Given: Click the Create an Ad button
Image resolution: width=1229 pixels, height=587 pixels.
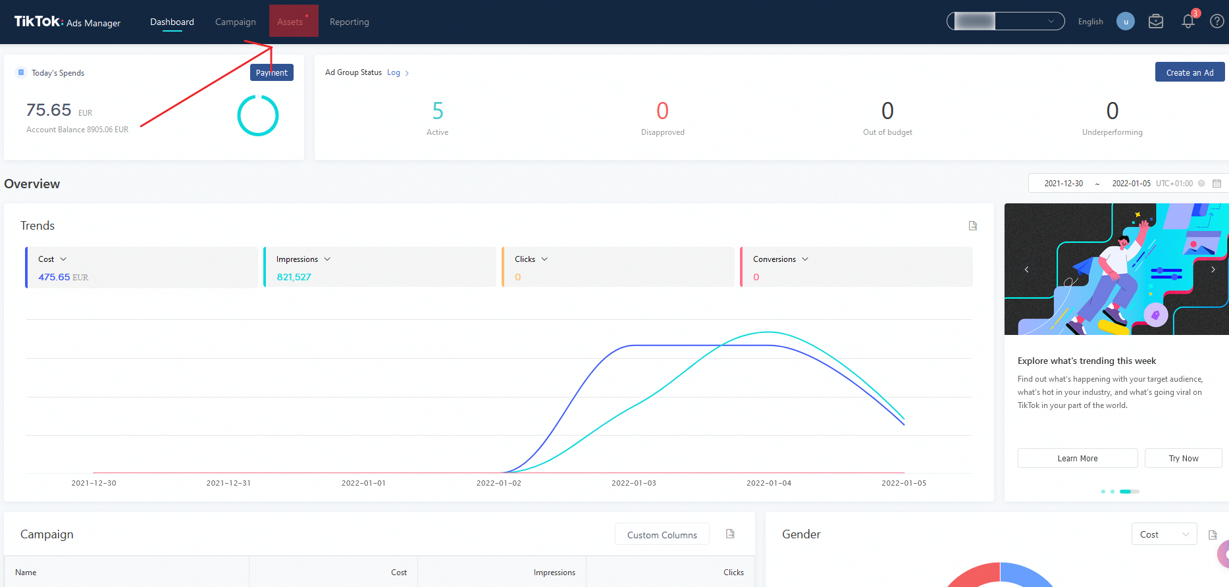Looking at the screenshot, I should pyautogui.click(x=1190, y=72).
